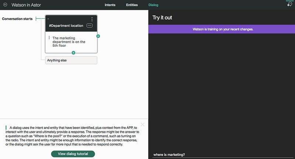Open the Intents tab
Image resolution: width=295 pixels, height=159 pixels.
click(110, 5)
